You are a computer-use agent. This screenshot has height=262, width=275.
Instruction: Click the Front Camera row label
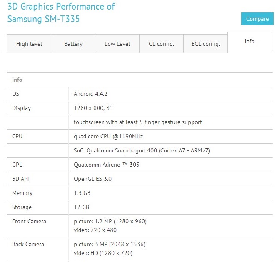pyautogui.click(x=29, y=221)
